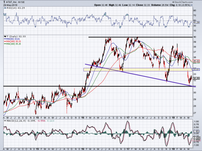The width and height of the screenshot is (202, 151).
Task: Select the MA(100) 35.15 legend entry
Action: [12, 44]
